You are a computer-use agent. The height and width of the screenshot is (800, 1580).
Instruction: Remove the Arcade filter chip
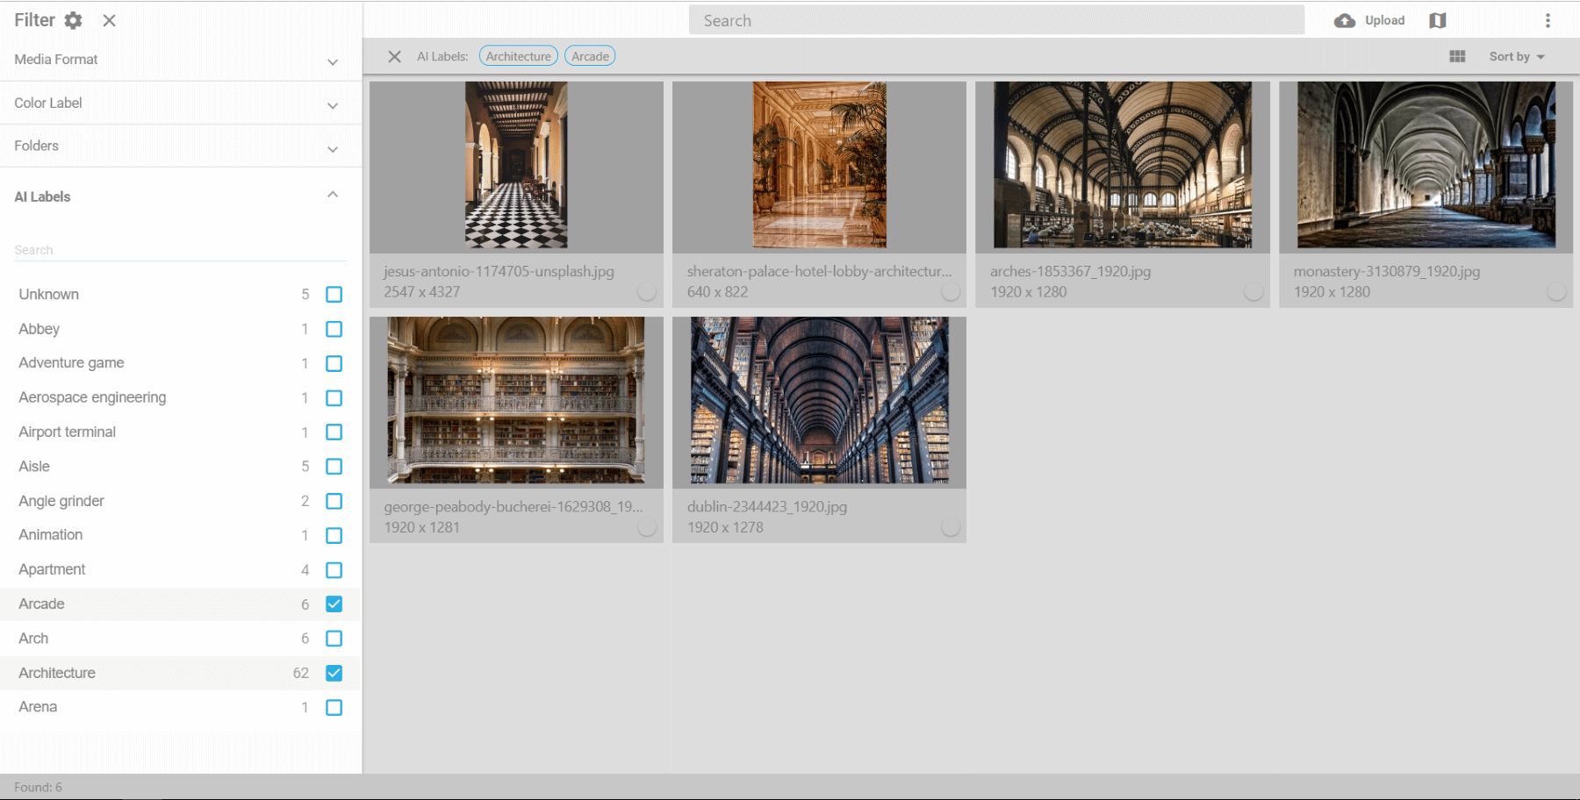coord(590,56)
